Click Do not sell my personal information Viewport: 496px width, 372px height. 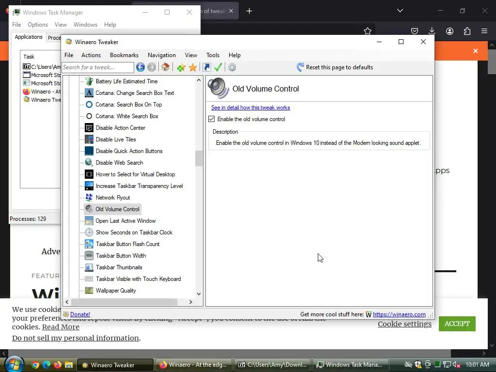click(x=76, y=338)
